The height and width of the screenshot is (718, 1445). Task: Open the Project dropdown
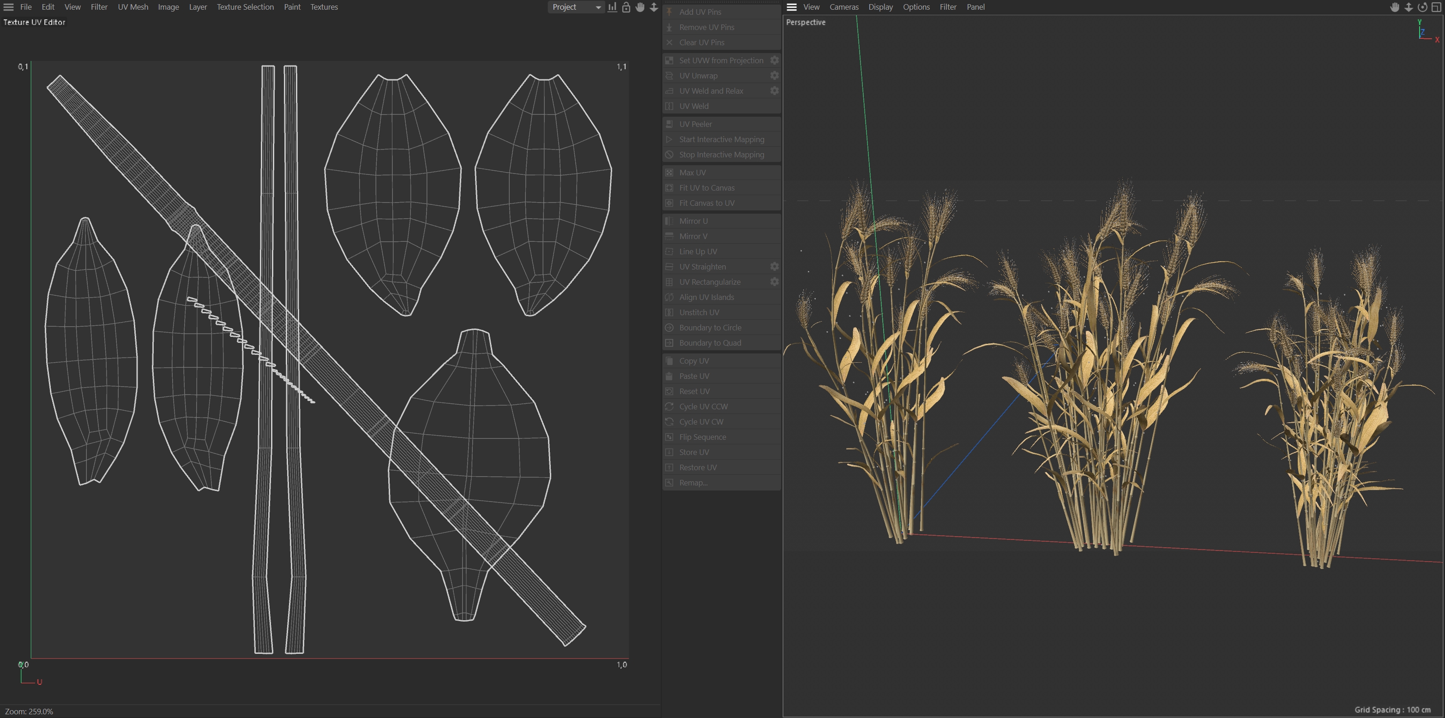pyautogui.click(x=576, y=7)
